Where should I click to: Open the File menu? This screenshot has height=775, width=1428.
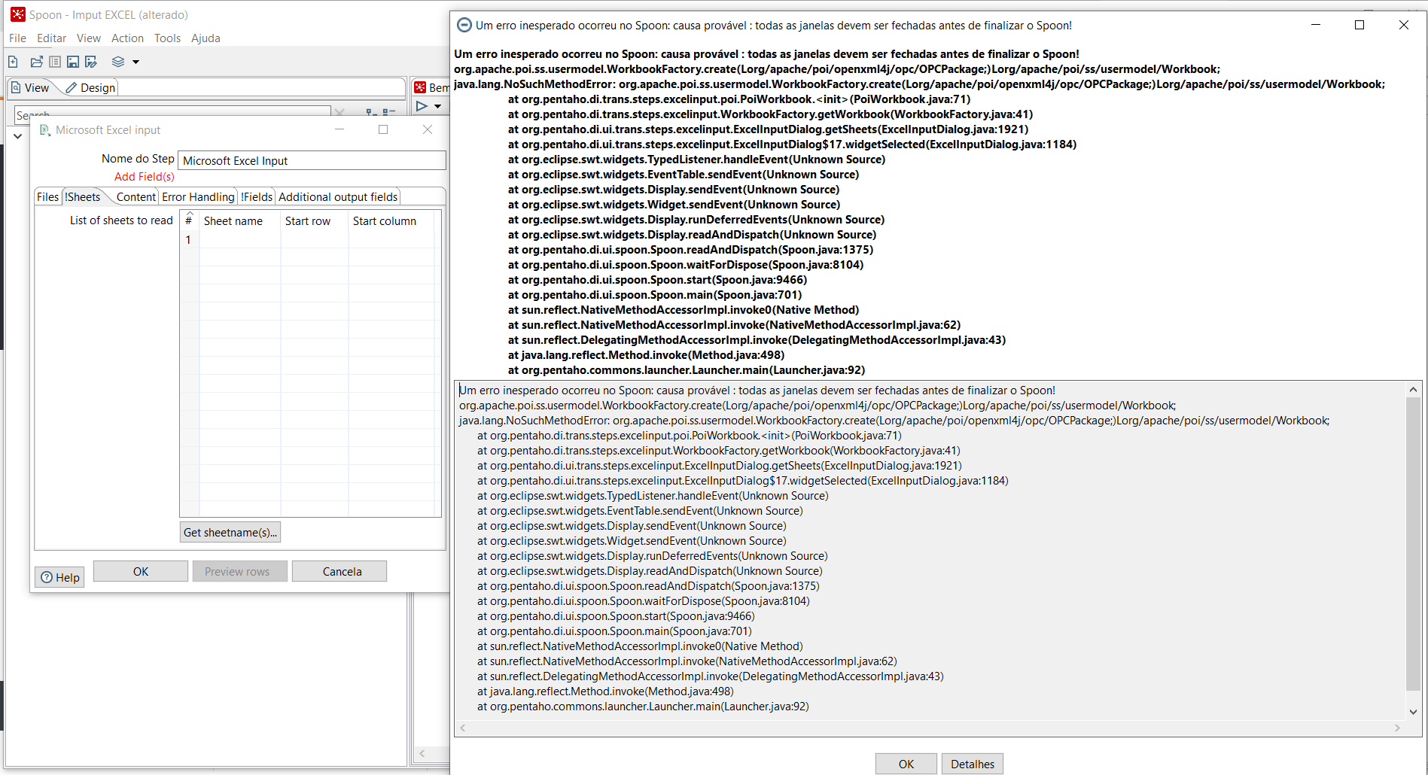[x=17, y=38]
